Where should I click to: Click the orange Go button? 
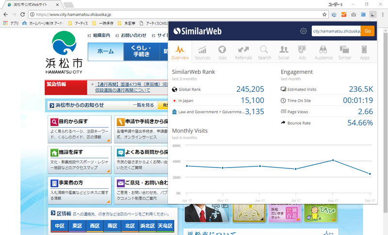(368, 31)
